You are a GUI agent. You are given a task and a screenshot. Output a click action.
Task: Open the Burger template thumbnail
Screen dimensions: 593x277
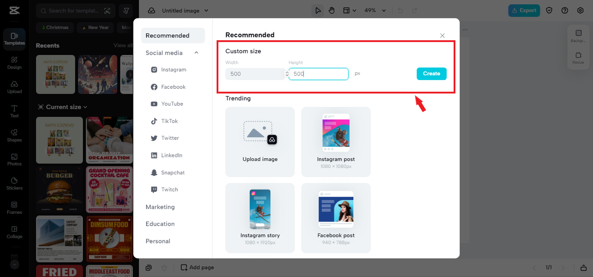pyautogui.click(x=59, y=190)
